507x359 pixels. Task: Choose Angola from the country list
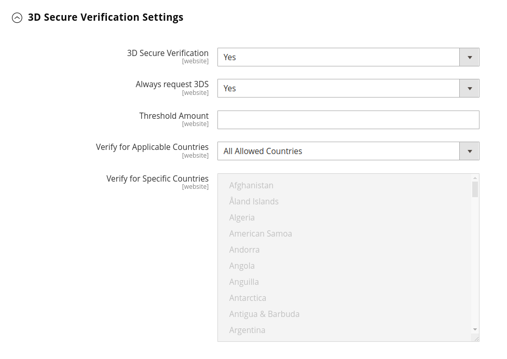coord(242,266)
